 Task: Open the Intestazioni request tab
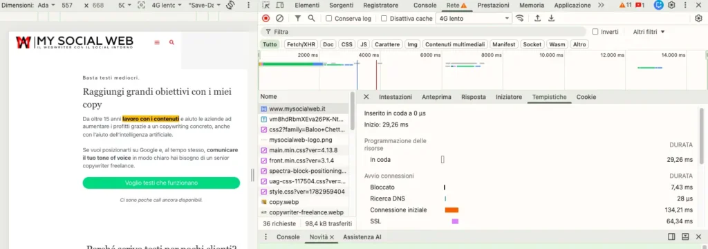[x=395, y=97]
